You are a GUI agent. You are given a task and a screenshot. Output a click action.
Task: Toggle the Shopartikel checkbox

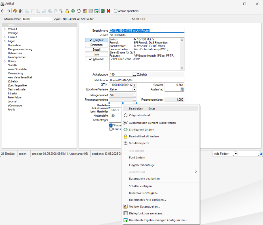(111, 125)
